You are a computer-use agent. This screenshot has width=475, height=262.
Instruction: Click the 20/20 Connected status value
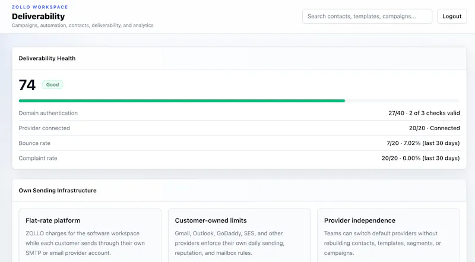[x=435, y=128]
